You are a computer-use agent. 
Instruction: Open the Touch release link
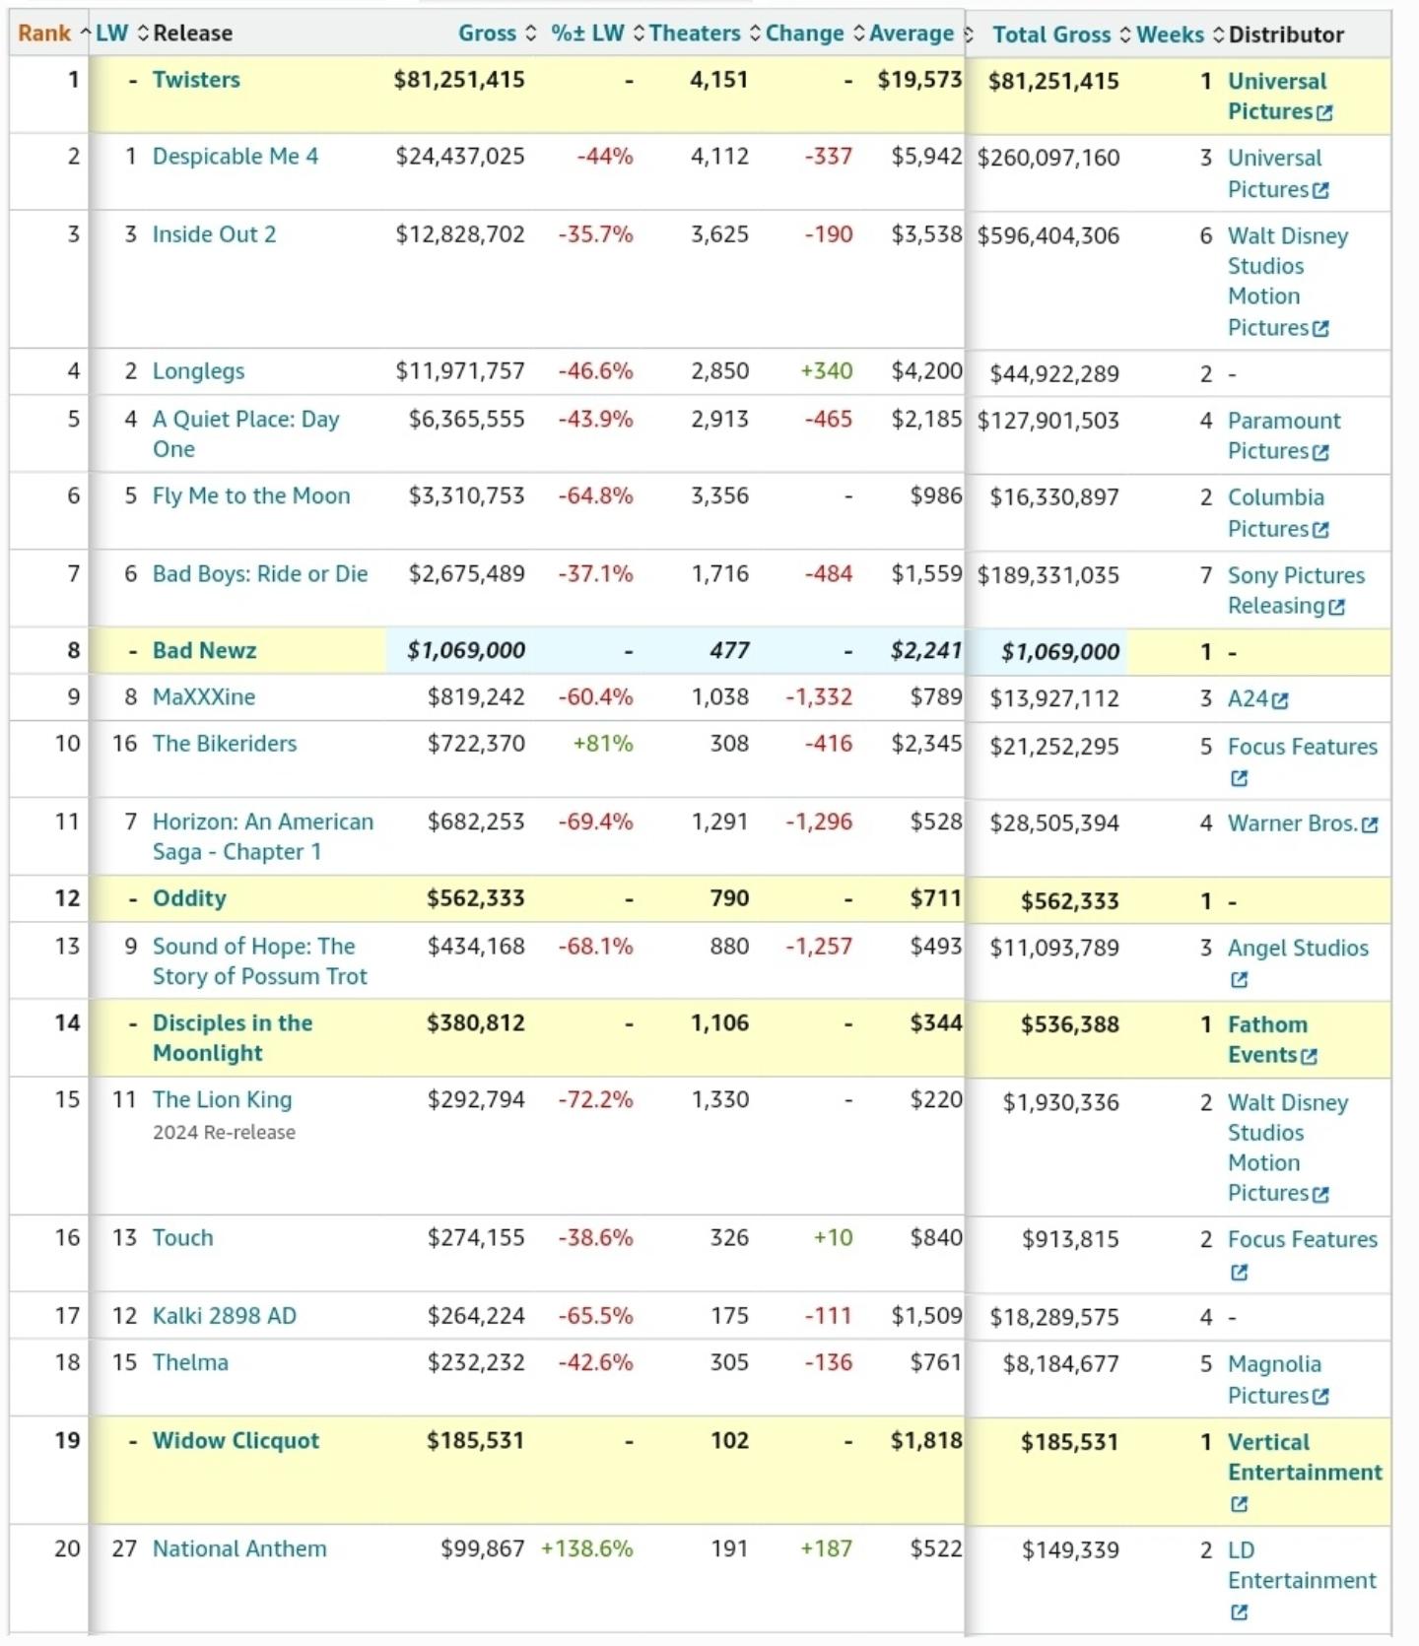(x=182, y=1237)
